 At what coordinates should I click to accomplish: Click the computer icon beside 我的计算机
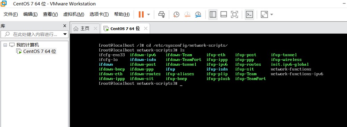(x=12, y=45)
